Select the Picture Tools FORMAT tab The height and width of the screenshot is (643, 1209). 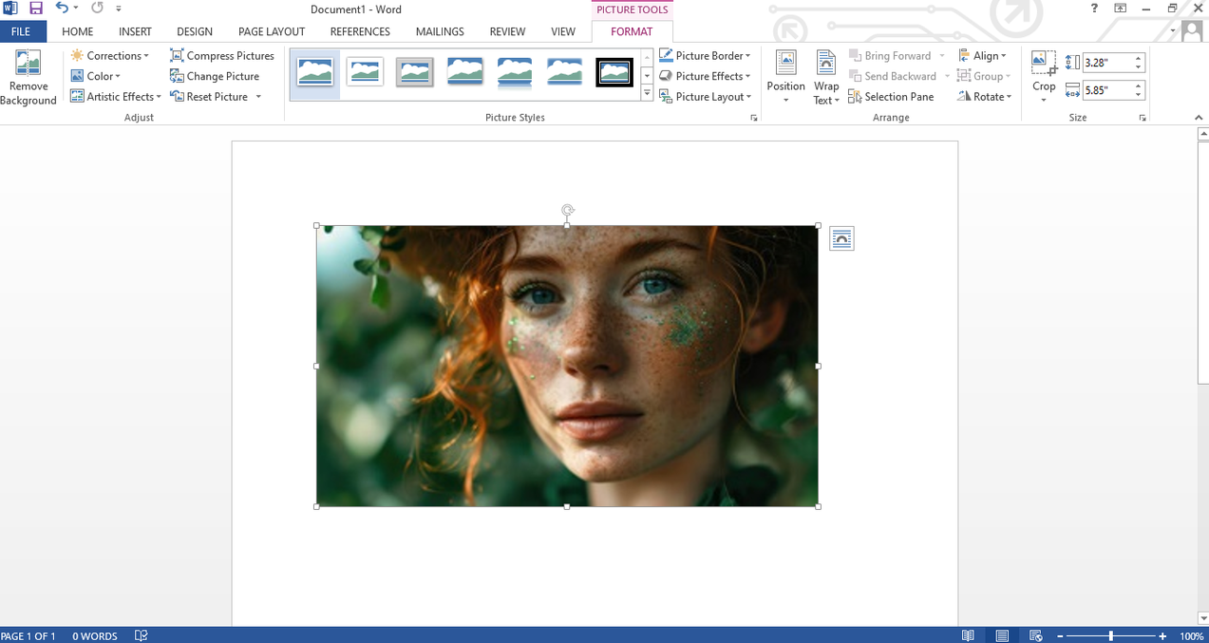tap(632, 31)
